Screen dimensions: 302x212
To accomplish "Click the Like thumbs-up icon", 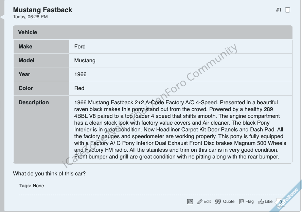I will (x=261, y=202).
